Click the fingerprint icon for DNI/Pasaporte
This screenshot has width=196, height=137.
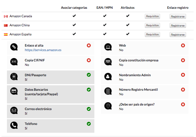coord(14,77)
